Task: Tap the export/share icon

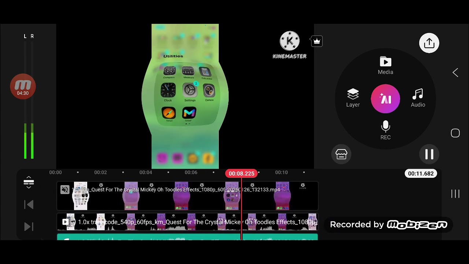Action: (429, 43)
